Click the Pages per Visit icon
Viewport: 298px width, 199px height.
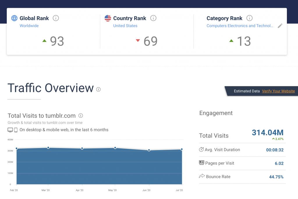(201, 163)
